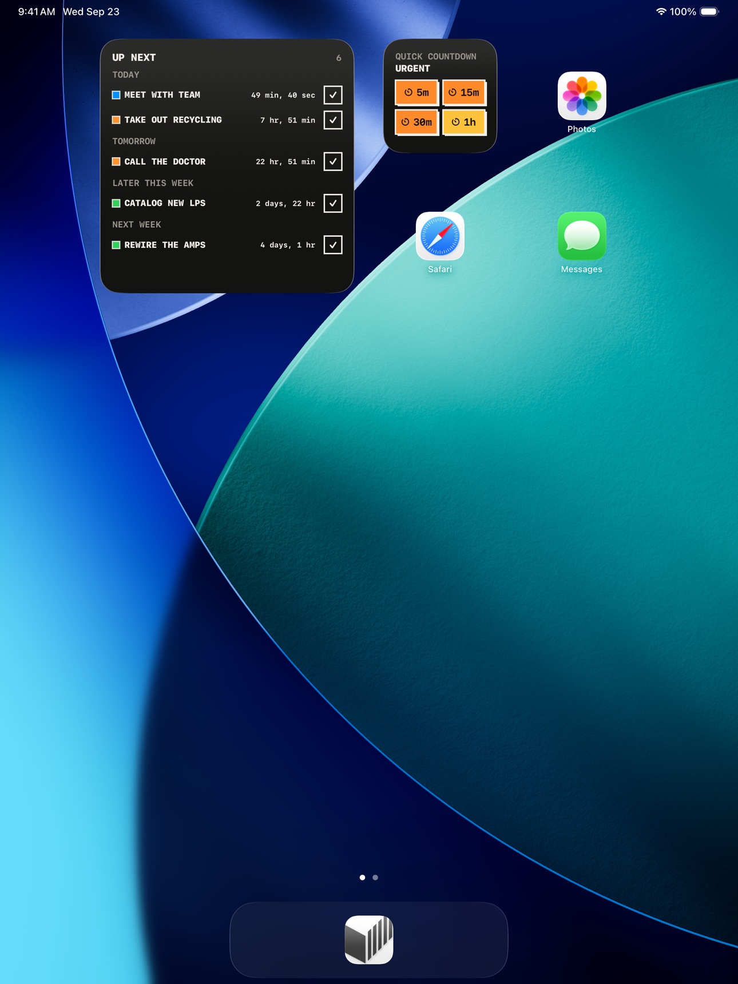Tap blue color tag on Meet With Team
Viewport: 738px width, 984px height.
116,95
